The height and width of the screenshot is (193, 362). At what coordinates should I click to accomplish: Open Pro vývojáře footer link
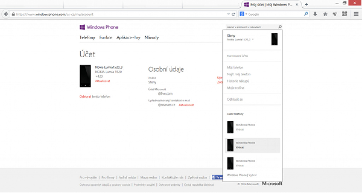point(88,177)
